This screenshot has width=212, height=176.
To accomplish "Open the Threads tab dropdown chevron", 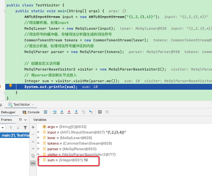I will pos(26,120).
